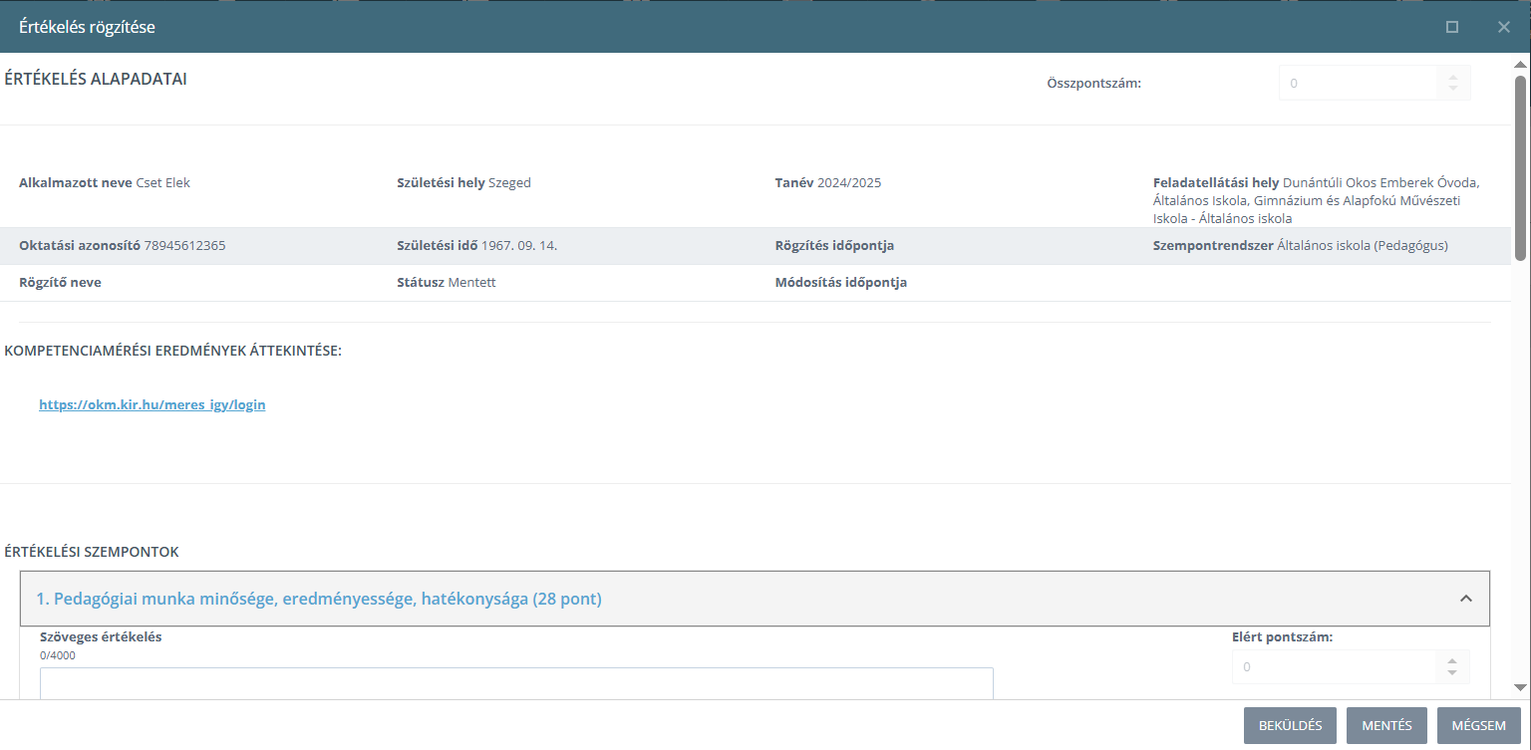Select the Oktatási azonosító 78945612365
Viewport: 1531px width, 750px height.
[x=184, y=246]
